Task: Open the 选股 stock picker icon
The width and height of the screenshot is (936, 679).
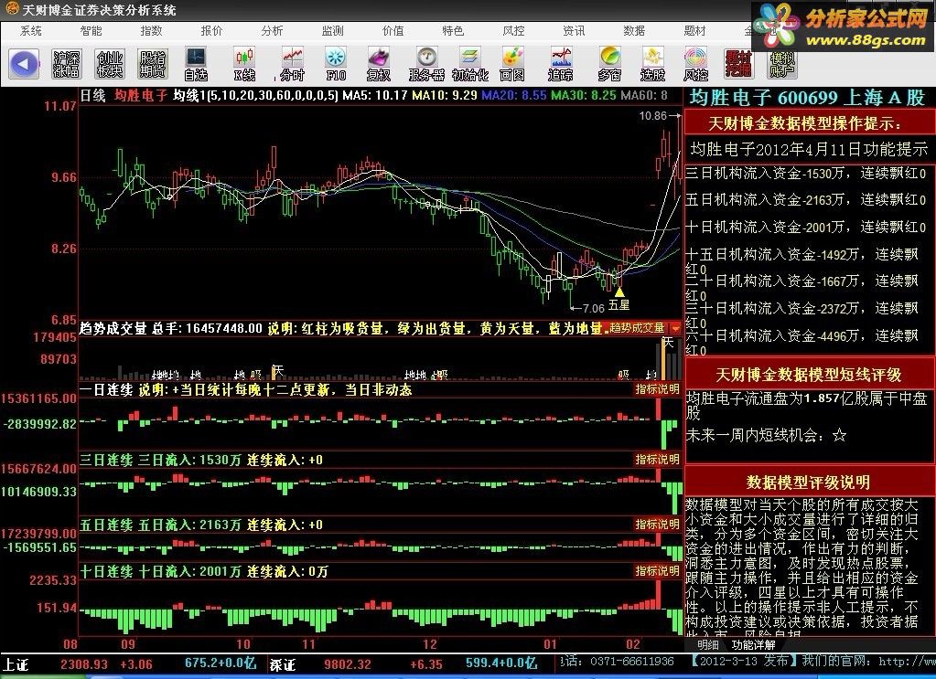Action: point(652,64)
